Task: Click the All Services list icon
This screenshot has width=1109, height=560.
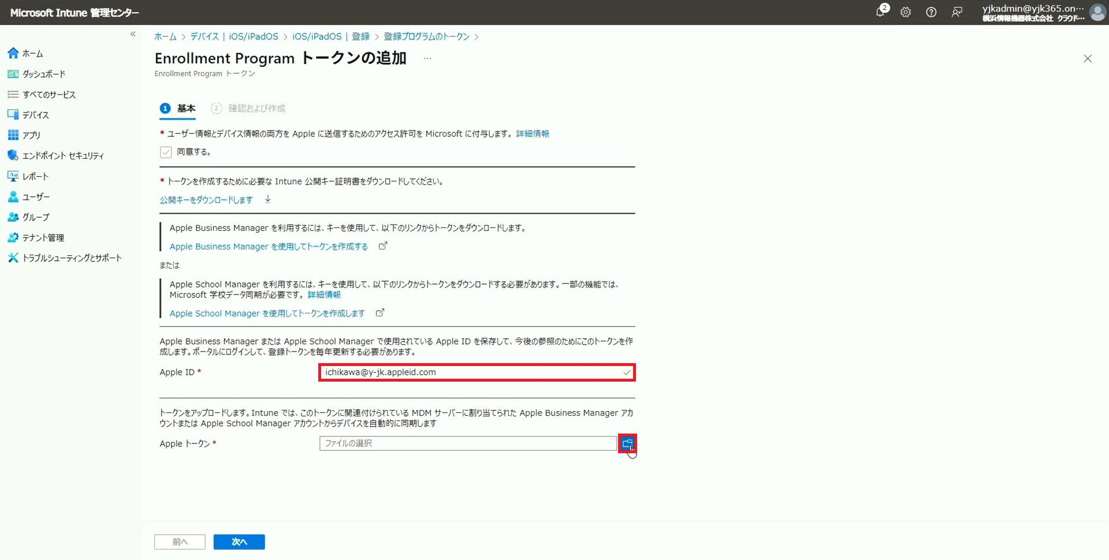Action: click(13, 94)
